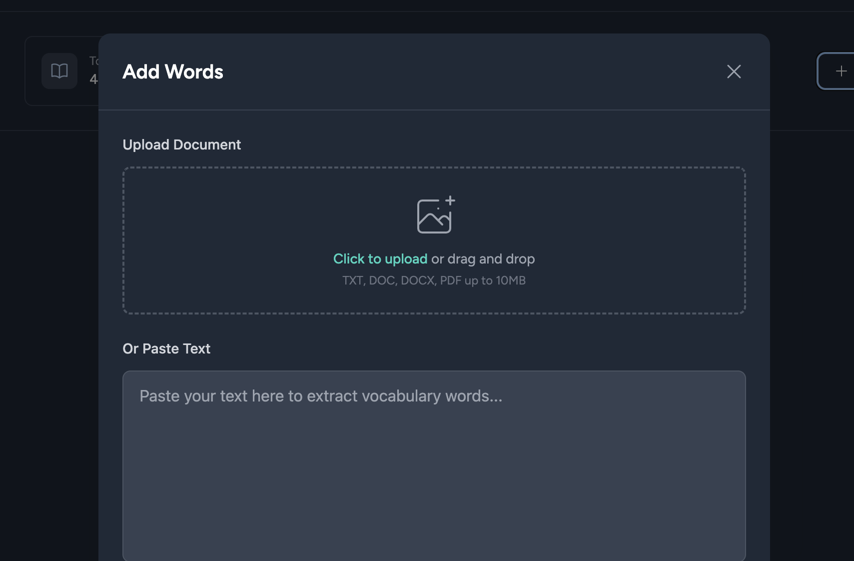Click the 'Or Paste Text' label

tap(166, 348)
